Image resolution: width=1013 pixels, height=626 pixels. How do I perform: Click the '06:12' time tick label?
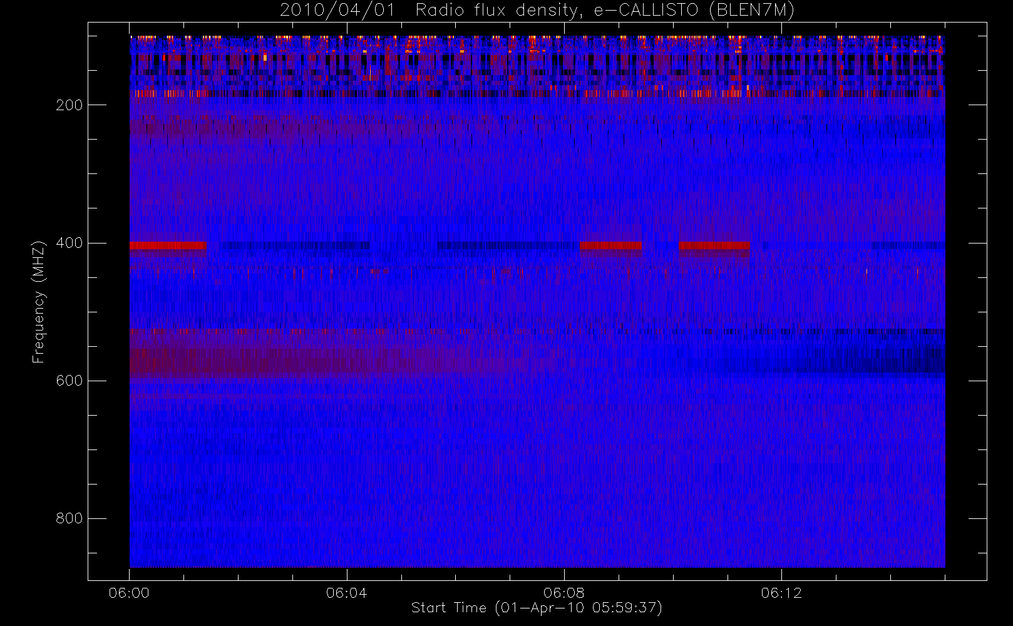click(x=781, y=593)
